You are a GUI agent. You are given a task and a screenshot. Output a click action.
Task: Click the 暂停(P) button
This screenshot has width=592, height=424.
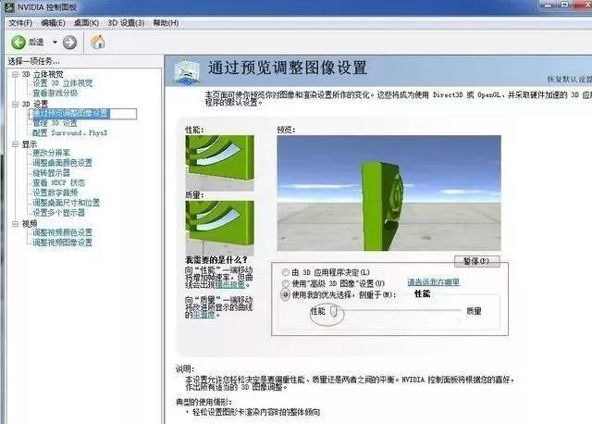[x=477, y=261]
